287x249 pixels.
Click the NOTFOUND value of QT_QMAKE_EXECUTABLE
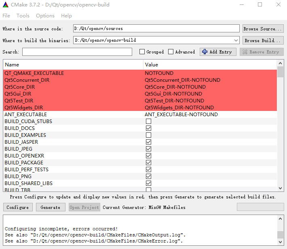159,73
